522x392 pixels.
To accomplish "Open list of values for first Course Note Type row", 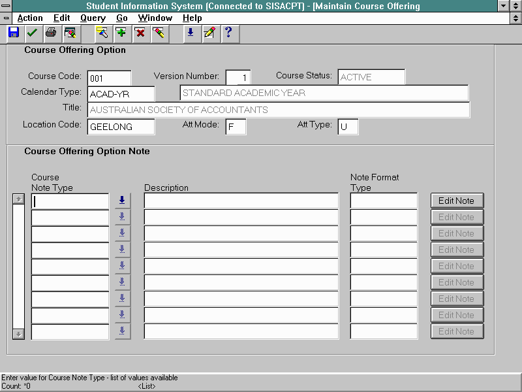I will (x=122, y=201).
